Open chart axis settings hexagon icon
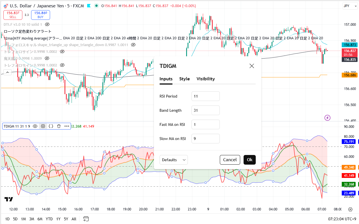The image size is (359, 224). click(x=350, y=209)
